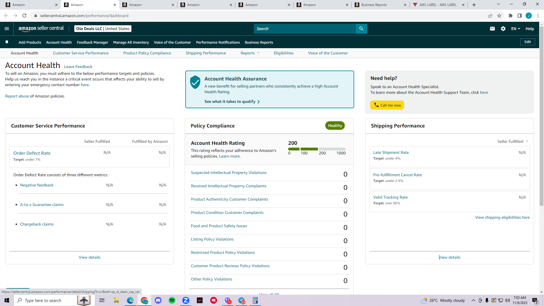Image resolution: width=544 pixels, height=306 pixels.
Task: Open Late Shipment Rate link
Action: [391, 152]
